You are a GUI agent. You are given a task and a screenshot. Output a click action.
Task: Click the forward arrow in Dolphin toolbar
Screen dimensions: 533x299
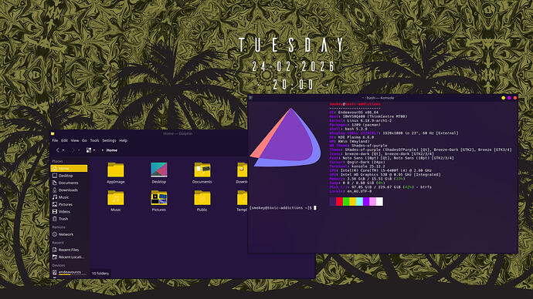73,150
